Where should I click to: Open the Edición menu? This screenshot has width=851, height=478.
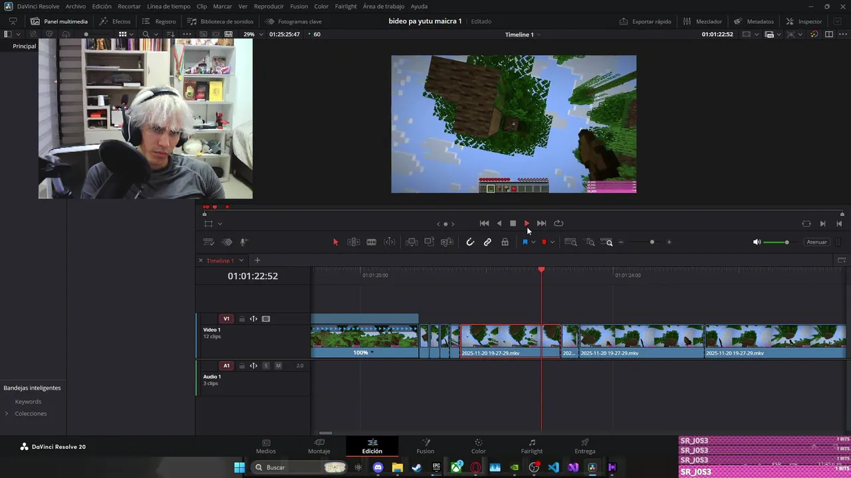coord(102,6)
